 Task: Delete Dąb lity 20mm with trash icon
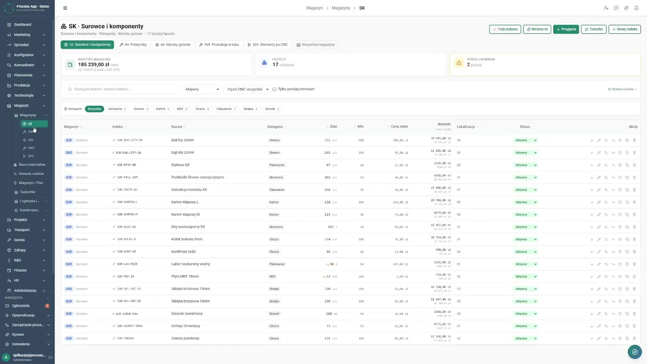point(634,153)
